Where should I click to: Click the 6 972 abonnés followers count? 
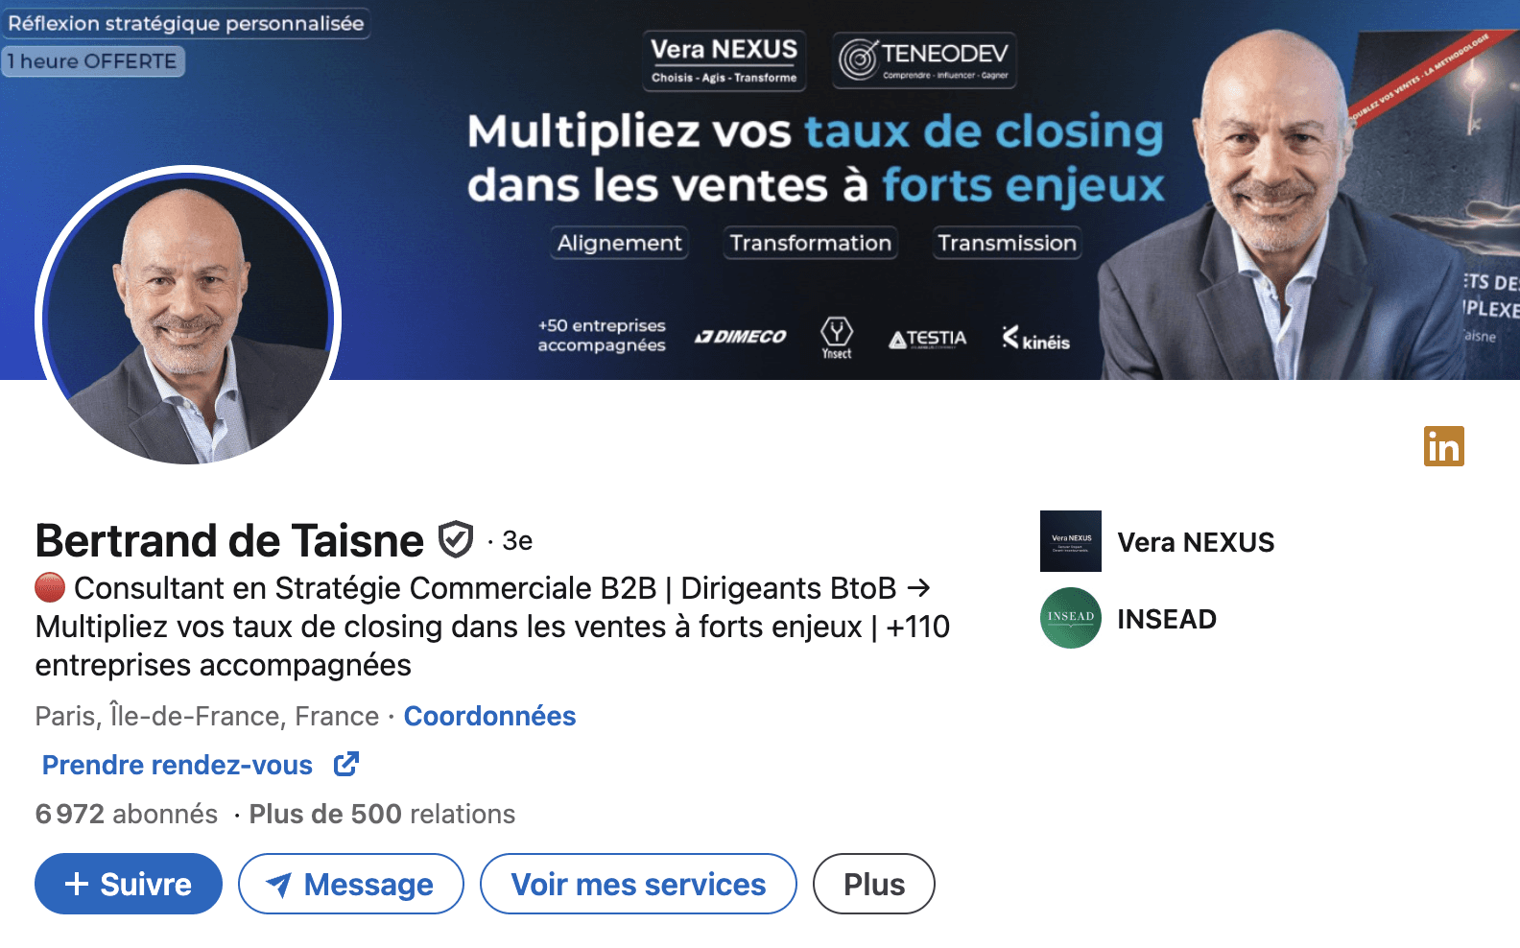click(x=127, y=814)
